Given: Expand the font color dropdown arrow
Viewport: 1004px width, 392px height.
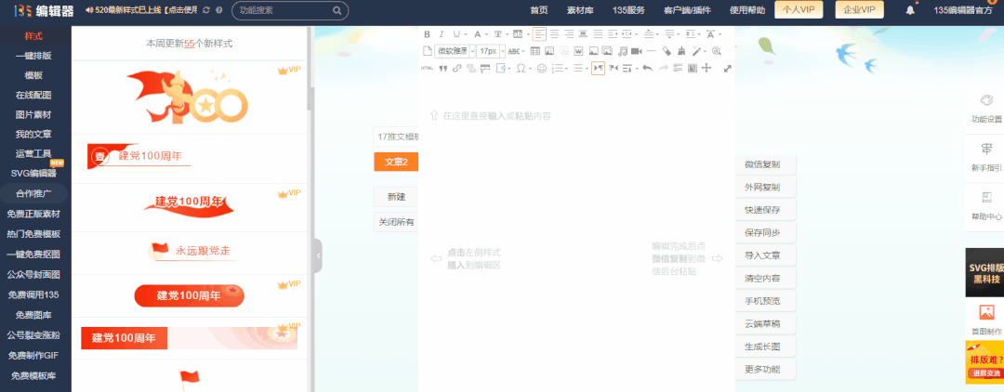Looking at the screenshot, I should pos(487,34).
